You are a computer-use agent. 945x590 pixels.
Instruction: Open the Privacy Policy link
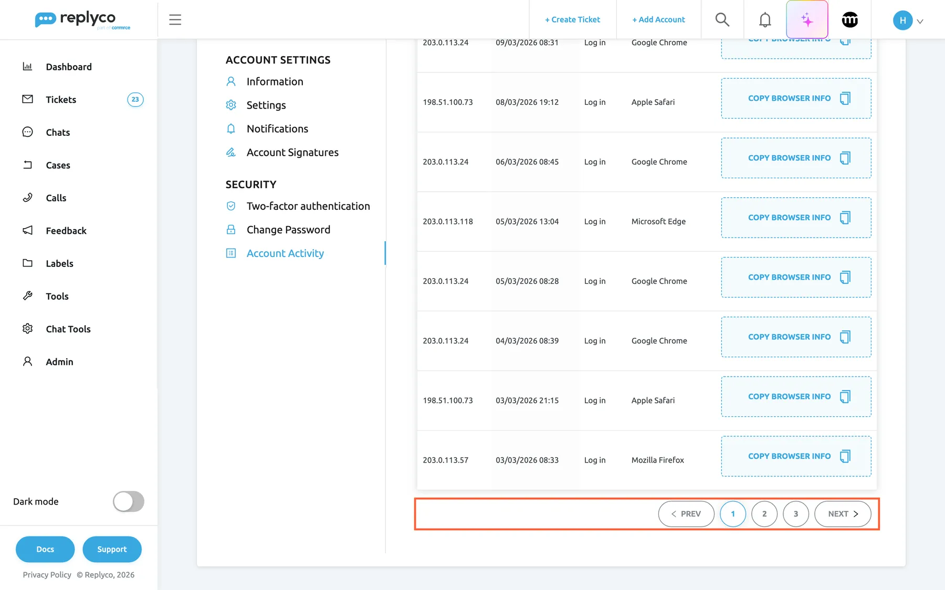[x=47, y=575]
